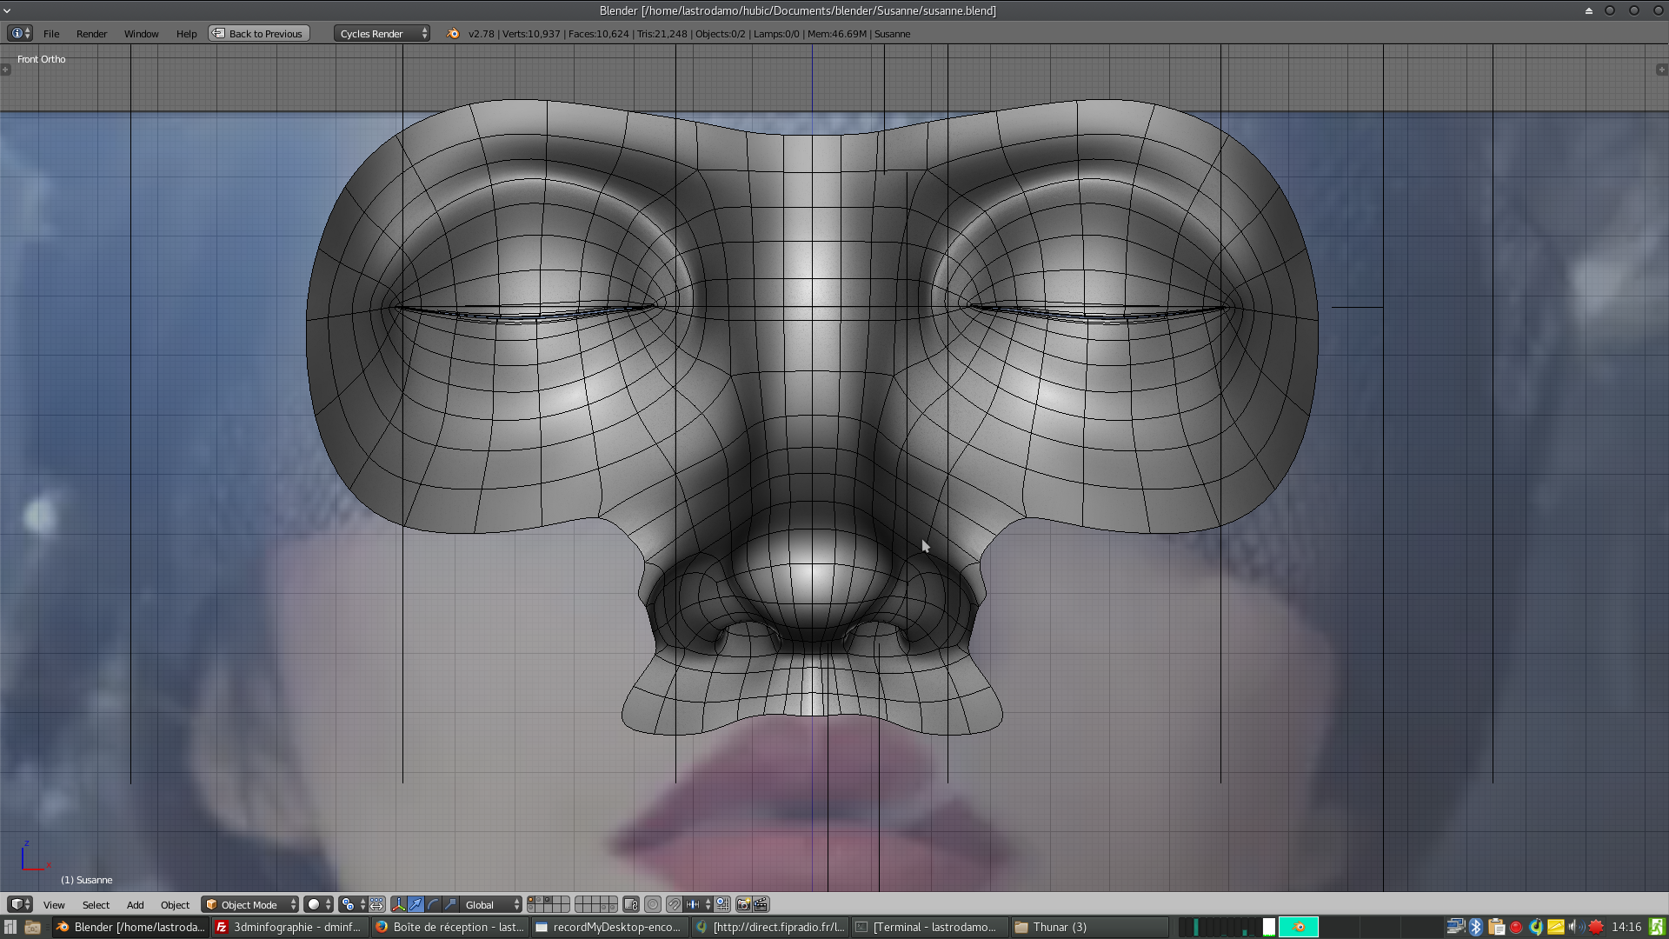The image size is (1669, 939).
Task: Enable the rotate manipulator arc
Action: pyautogui.click(x=434, y=905)
